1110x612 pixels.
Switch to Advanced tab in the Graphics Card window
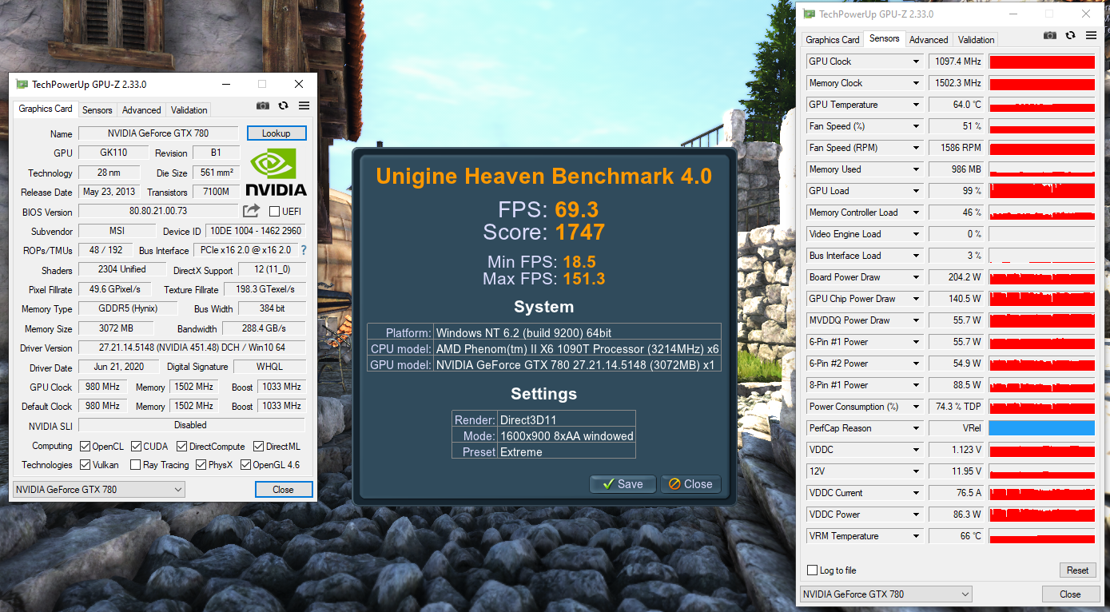141,110
